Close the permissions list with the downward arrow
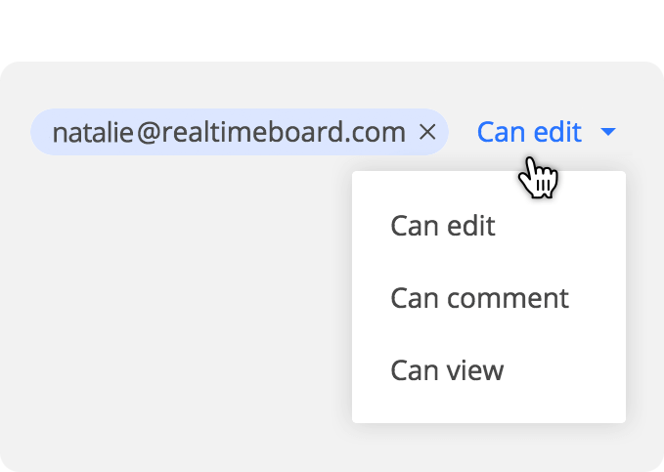The image size is (664, 472). point(608,132)
